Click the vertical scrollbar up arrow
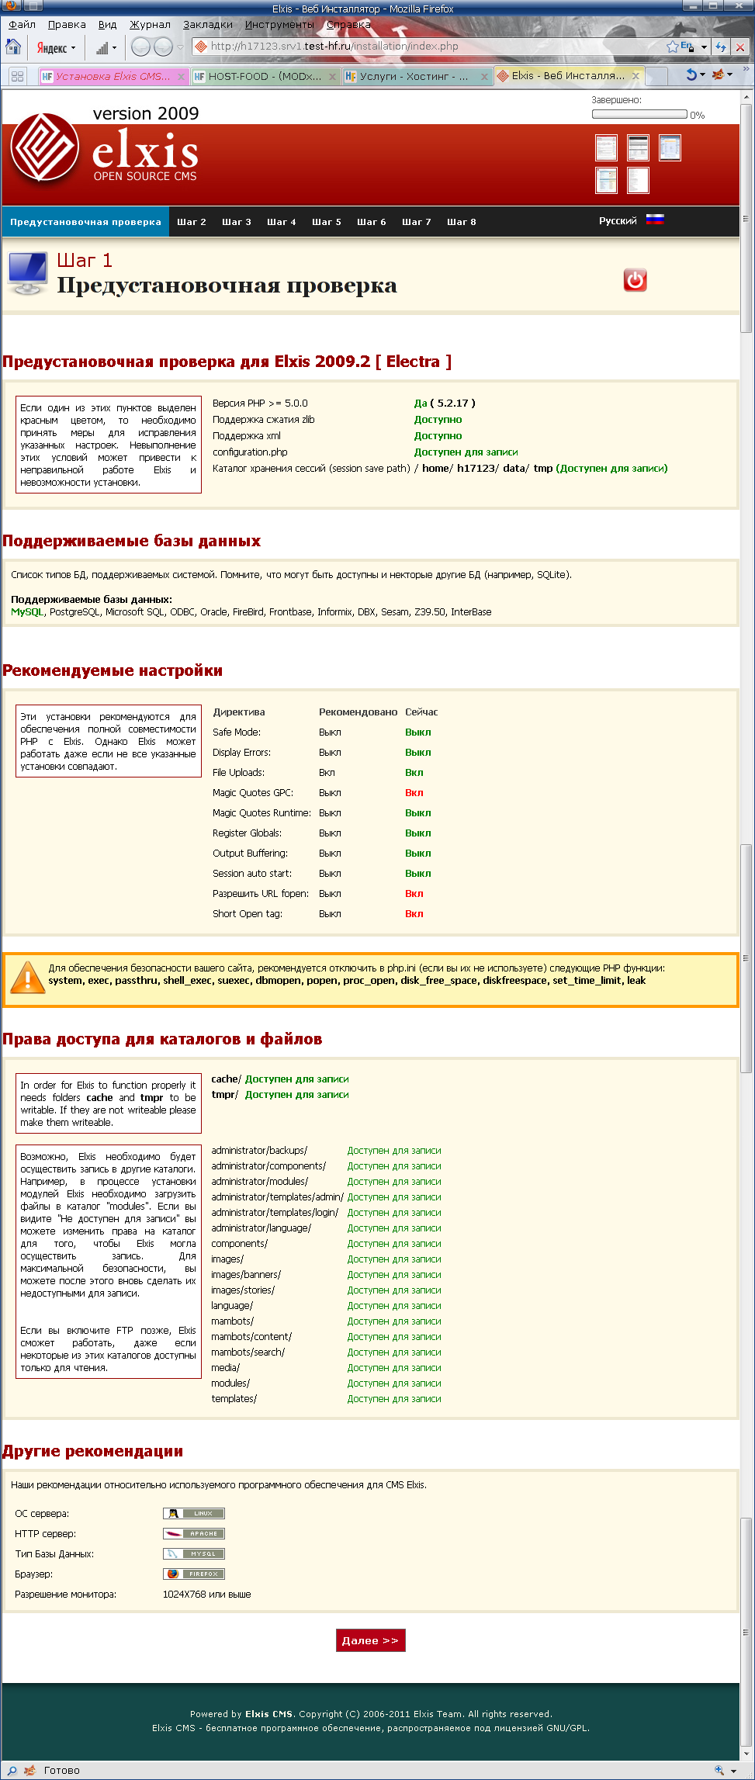Image resolution: width=755 pixels, height=1780 pixels. [x=746, y=97]
